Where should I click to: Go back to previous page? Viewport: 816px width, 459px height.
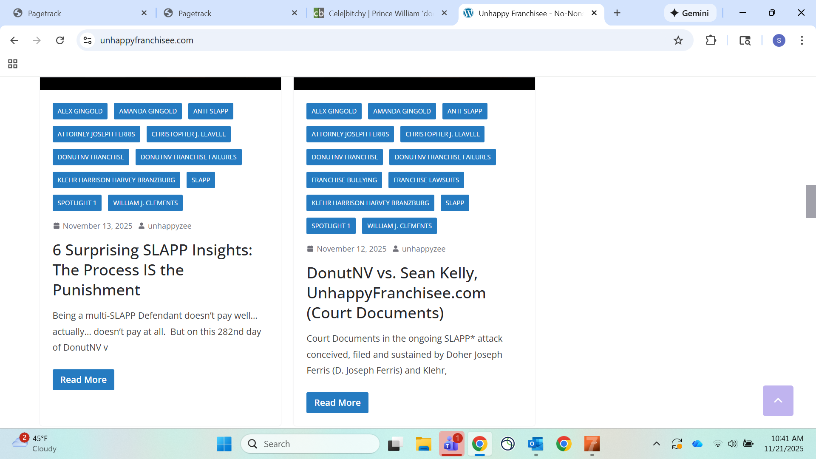[14, 40]
